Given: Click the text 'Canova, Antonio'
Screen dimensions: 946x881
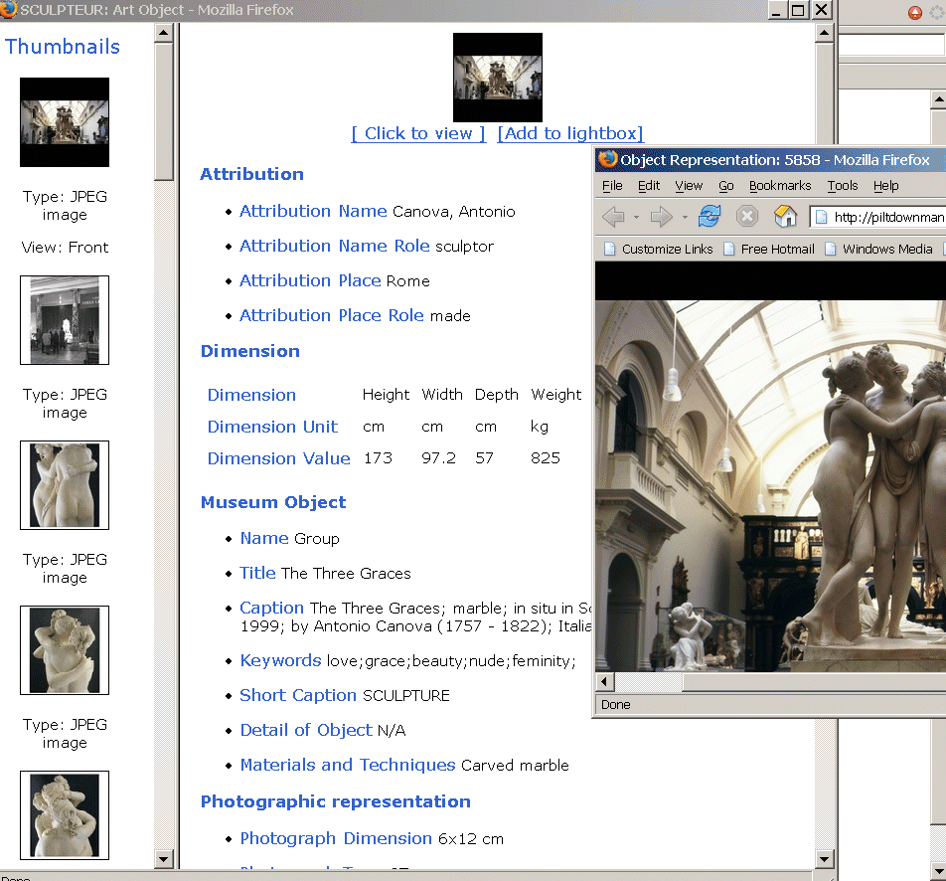Looking at the screenshot, I should [454, 212].
